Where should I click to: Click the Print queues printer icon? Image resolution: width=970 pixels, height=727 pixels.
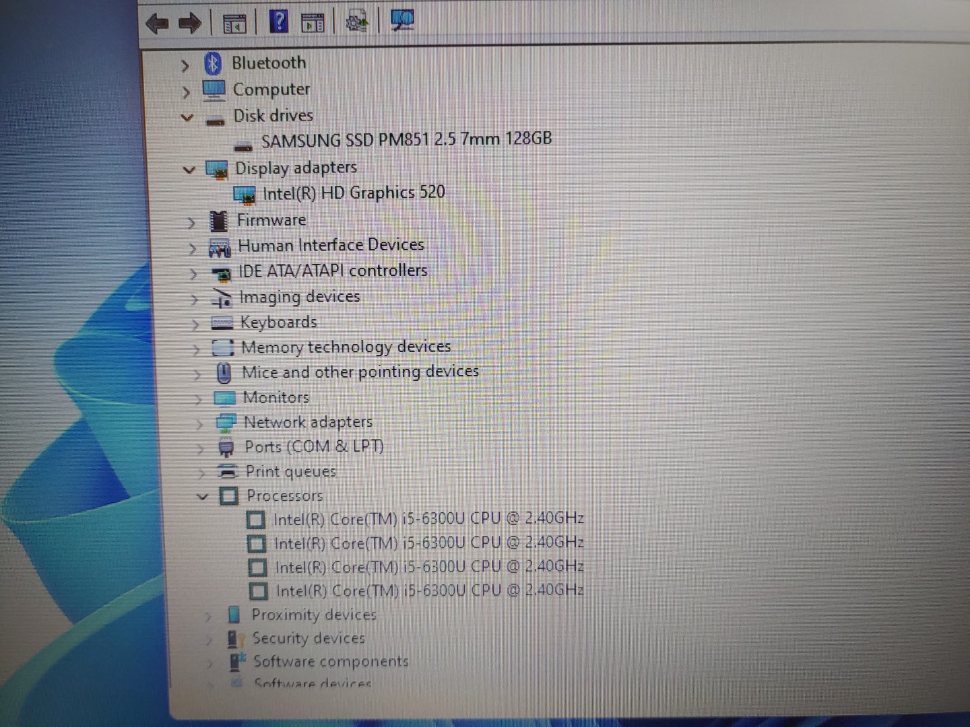click(228, 471)
